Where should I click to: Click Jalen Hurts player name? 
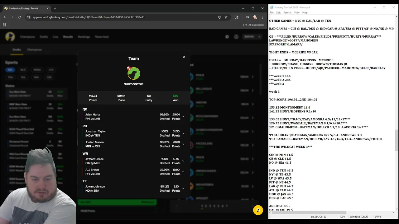click(x=93, y=115)
